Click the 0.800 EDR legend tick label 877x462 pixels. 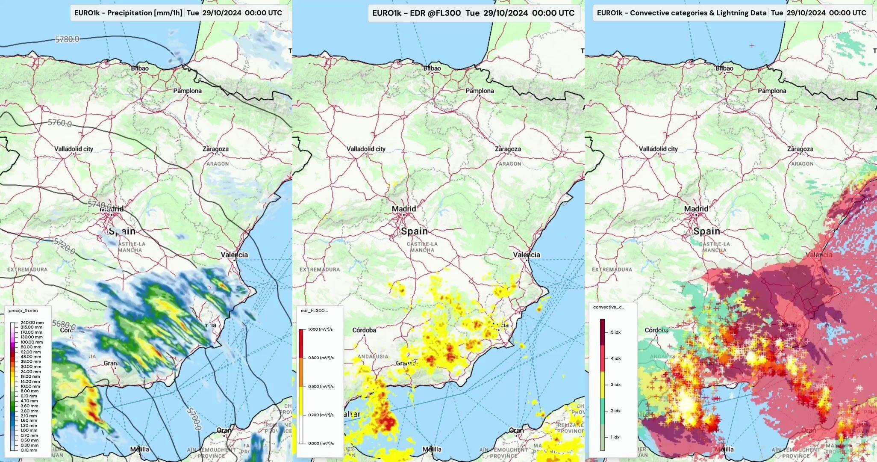pyautogui.click(x=320, y=358)
